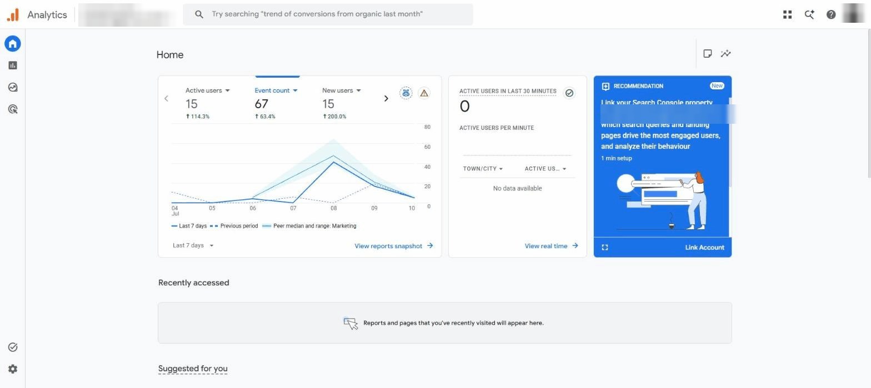Click the Previous period legend entry
871x388 pixels.
tap(234, 226)
